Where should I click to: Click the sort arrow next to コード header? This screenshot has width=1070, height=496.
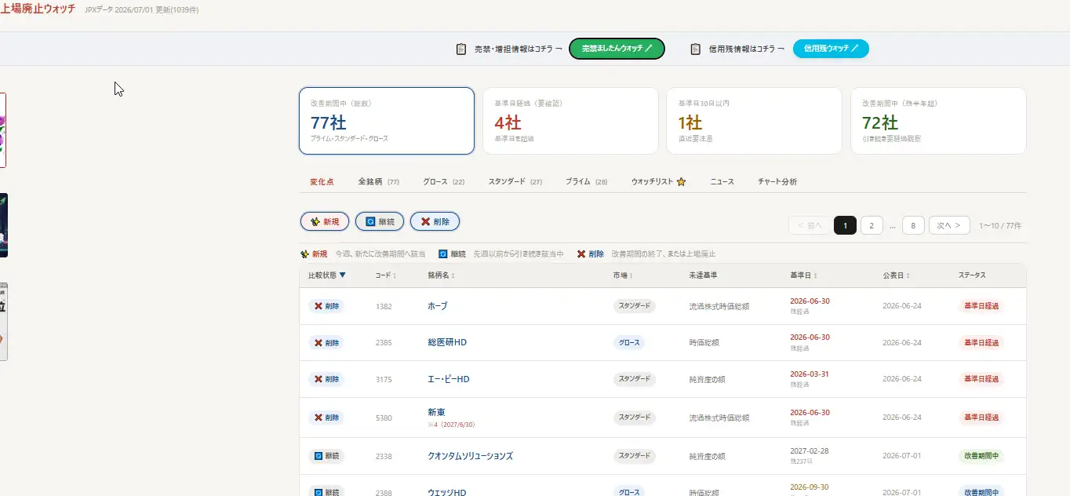pos(394,275)
